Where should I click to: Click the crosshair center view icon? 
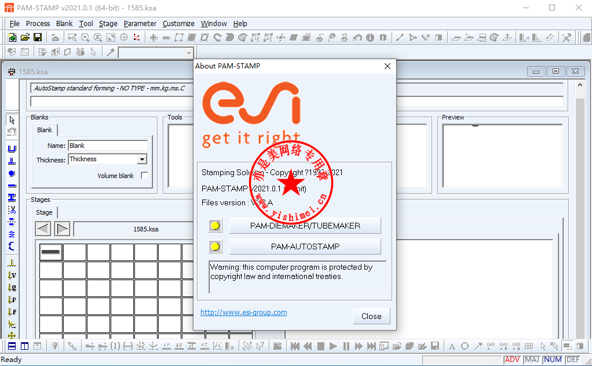[x=124, y=38]
